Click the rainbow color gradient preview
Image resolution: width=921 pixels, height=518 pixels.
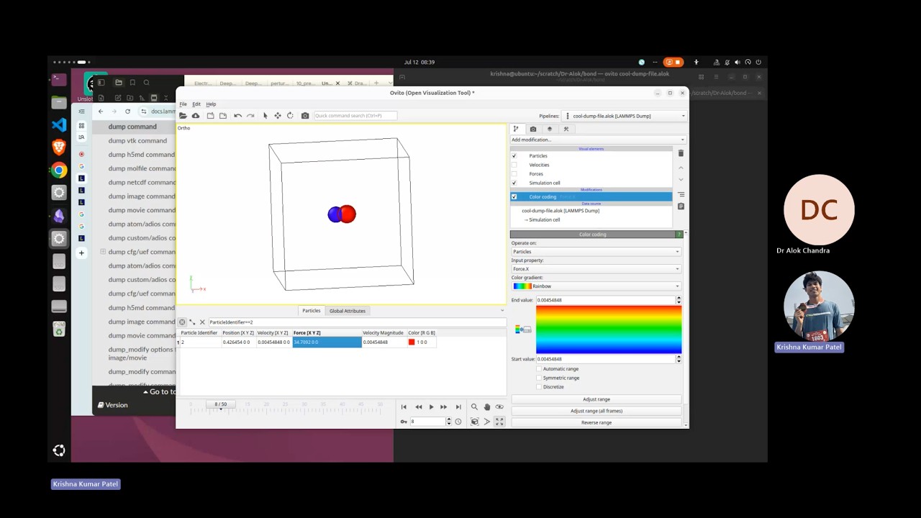point(609,330)
